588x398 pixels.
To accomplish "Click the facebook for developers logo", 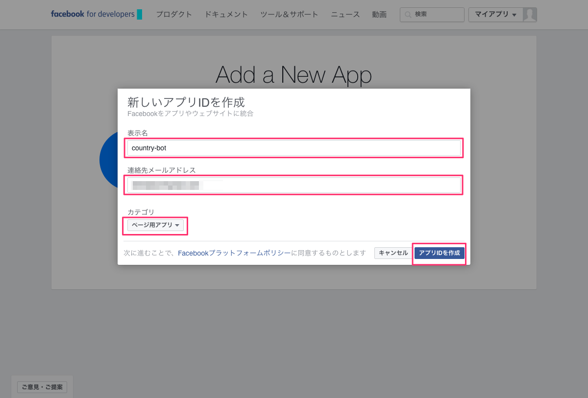I will tap(96, 14).
